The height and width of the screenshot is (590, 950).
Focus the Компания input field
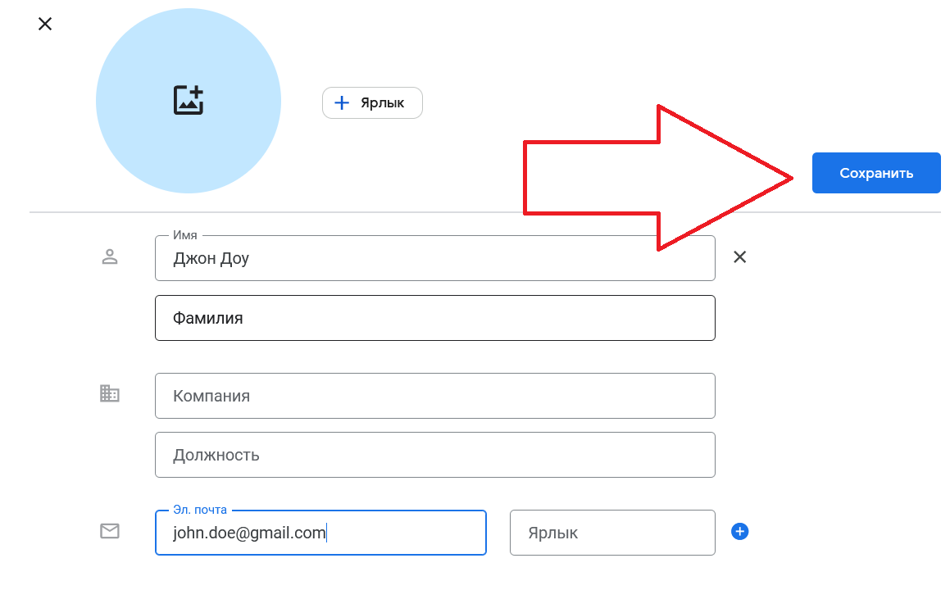click(434, 396)
